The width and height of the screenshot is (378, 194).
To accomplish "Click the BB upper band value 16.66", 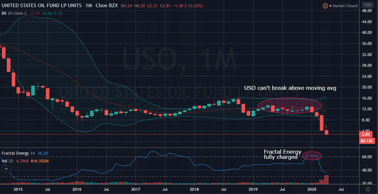I will coord(47,13).
